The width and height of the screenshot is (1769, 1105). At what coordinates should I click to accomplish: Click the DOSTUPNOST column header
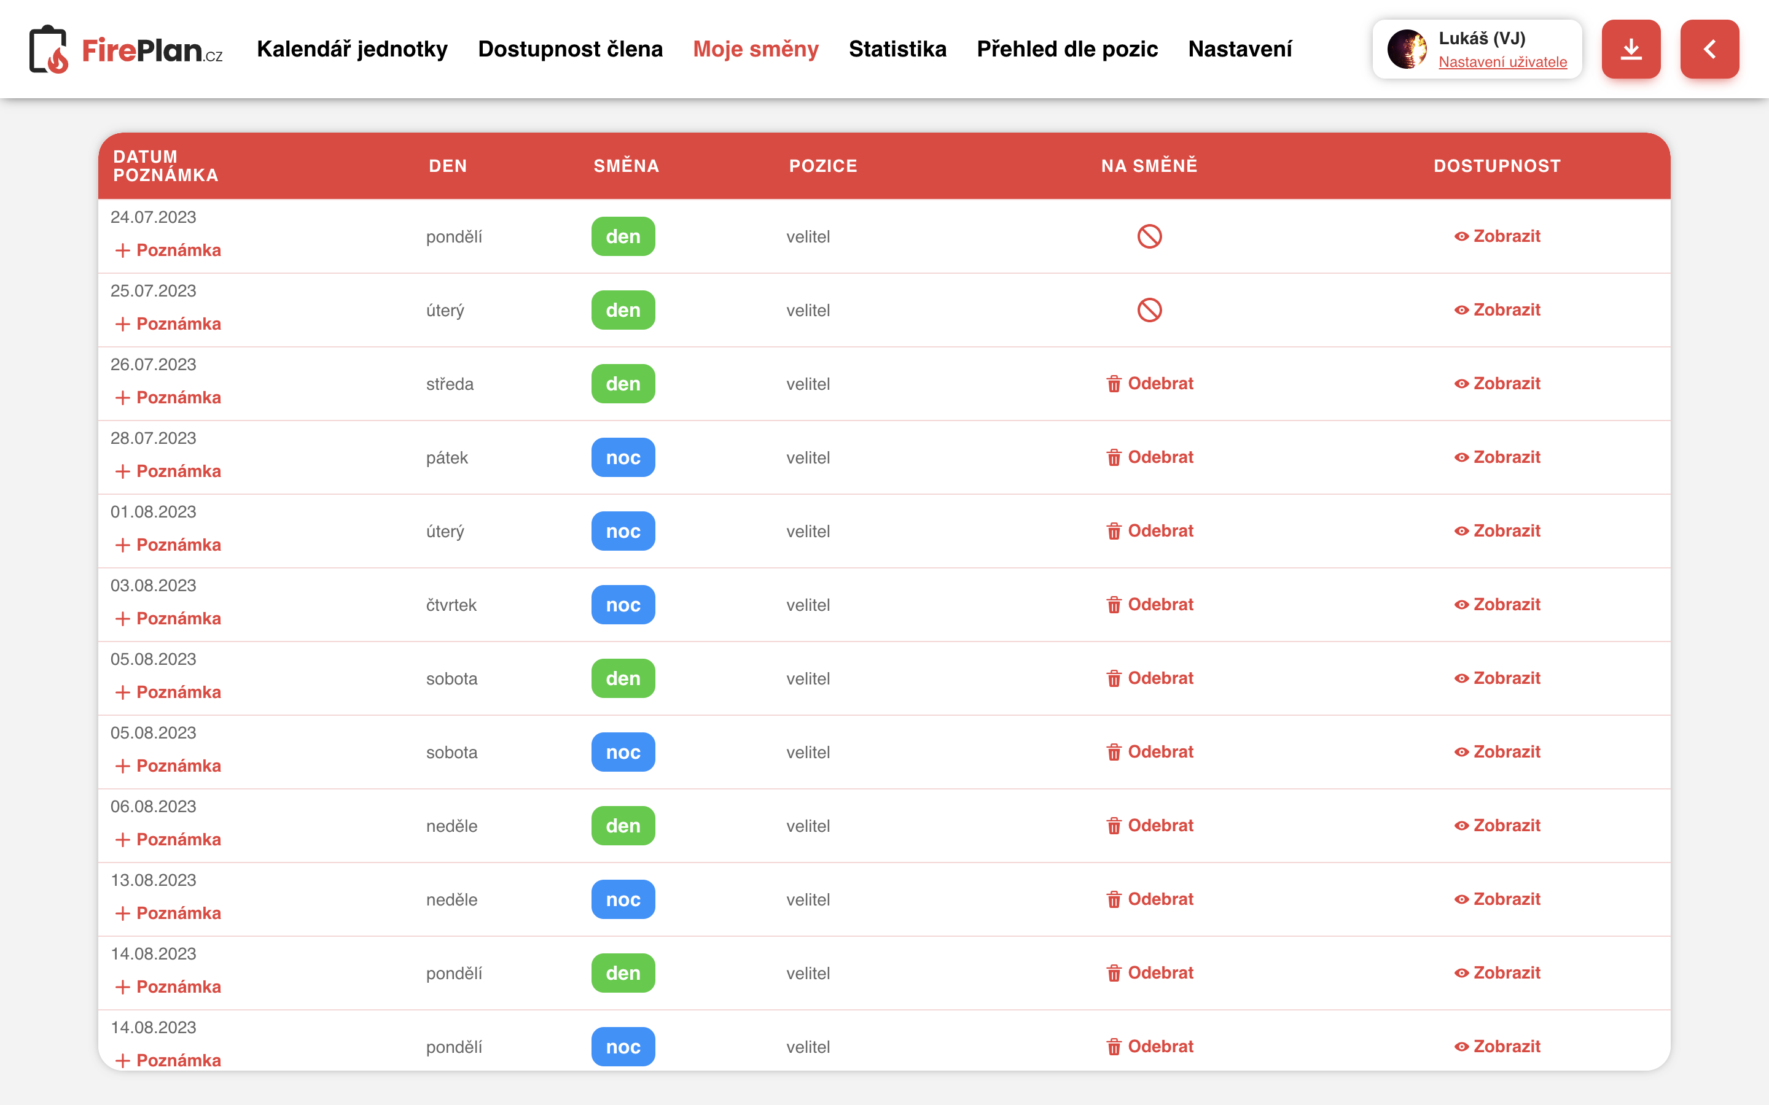click(1497, 166)
